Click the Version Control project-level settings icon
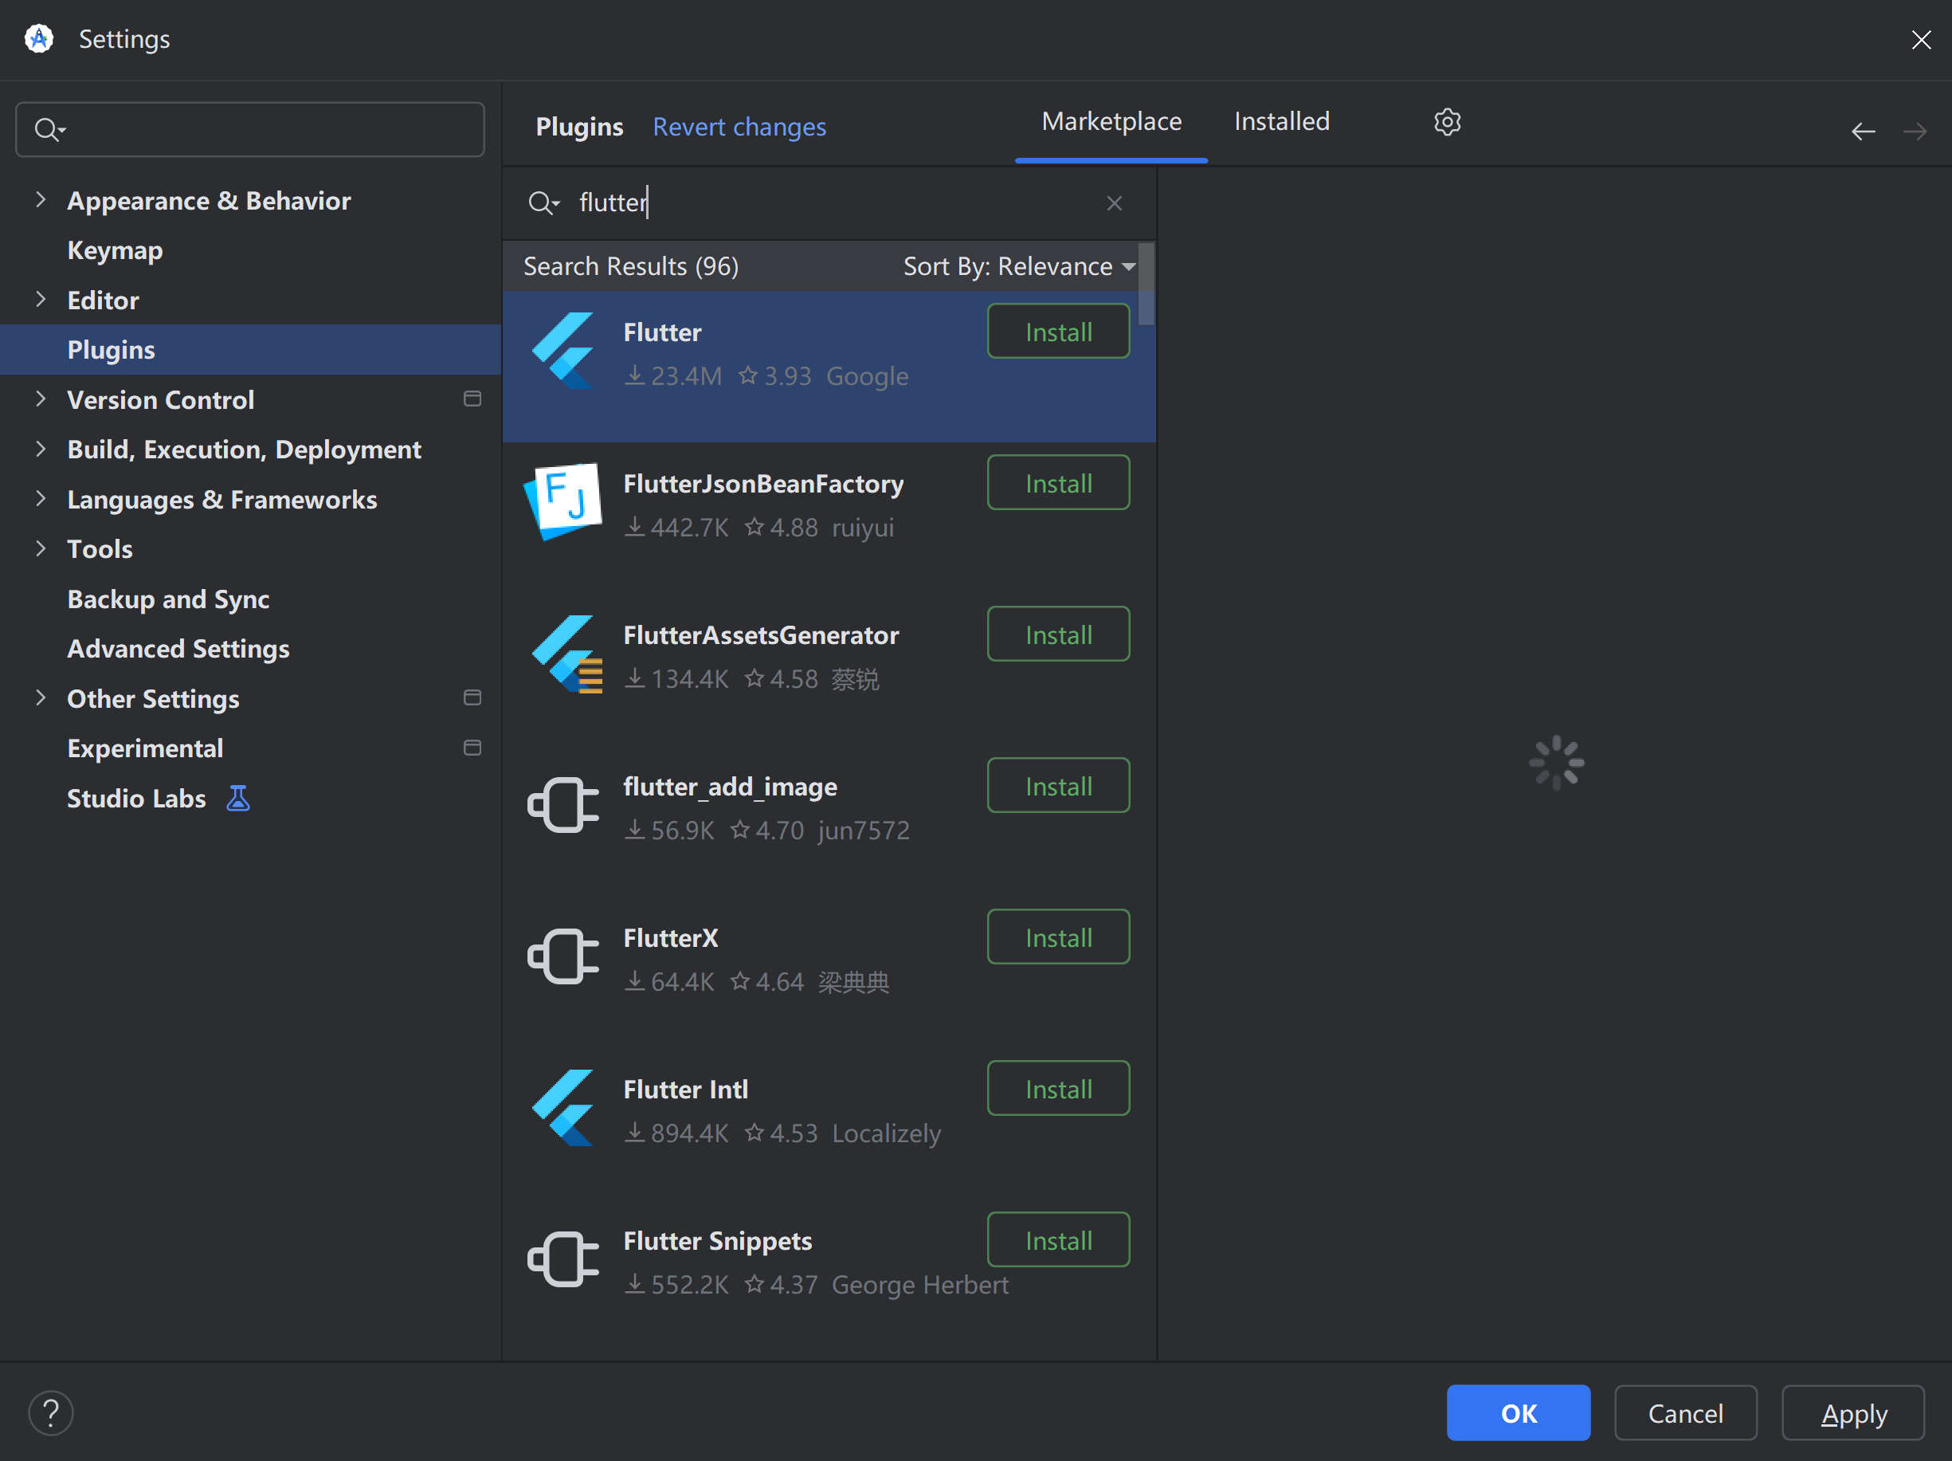The height and width of the screenshot is (1461, 1952). point(472,399)
